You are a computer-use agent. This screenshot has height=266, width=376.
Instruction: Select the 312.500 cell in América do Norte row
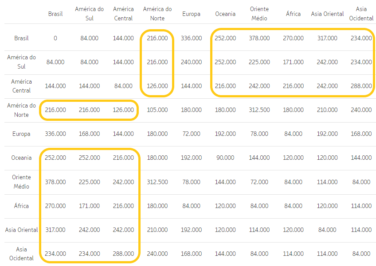click(x=259, y=110)
